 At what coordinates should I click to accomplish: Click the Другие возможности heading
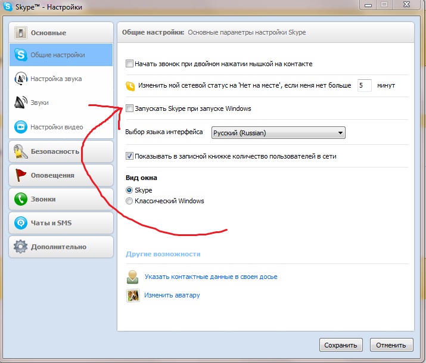tap(163, 254)
